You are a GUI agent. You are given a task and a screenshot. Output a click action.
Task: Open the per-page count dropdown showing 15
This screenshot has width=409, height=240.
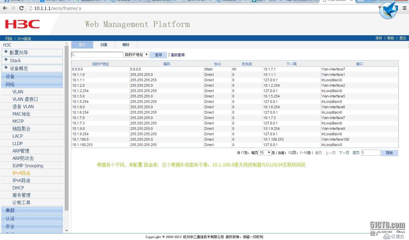point(265,153)
